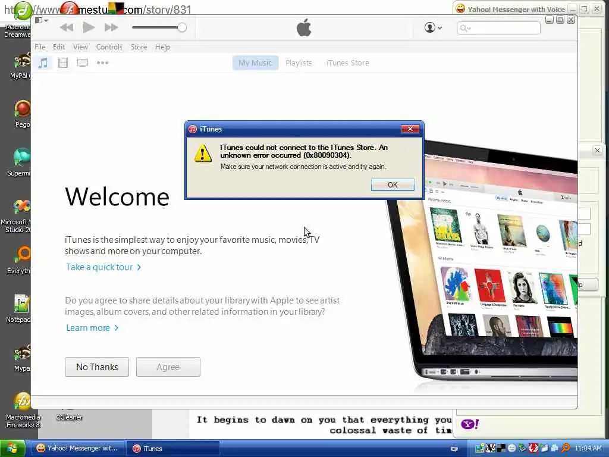Click the fast forward next track button
This screenshot has width=609, height=457.
point(111,27)
